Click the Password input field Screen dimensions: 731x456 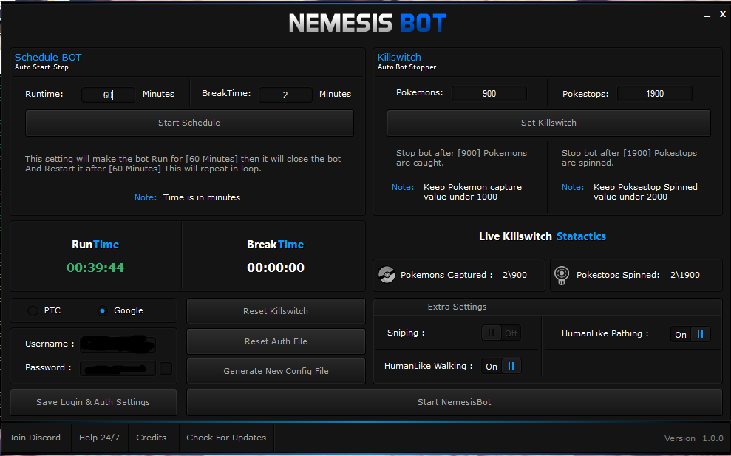(x=118, y=368)
